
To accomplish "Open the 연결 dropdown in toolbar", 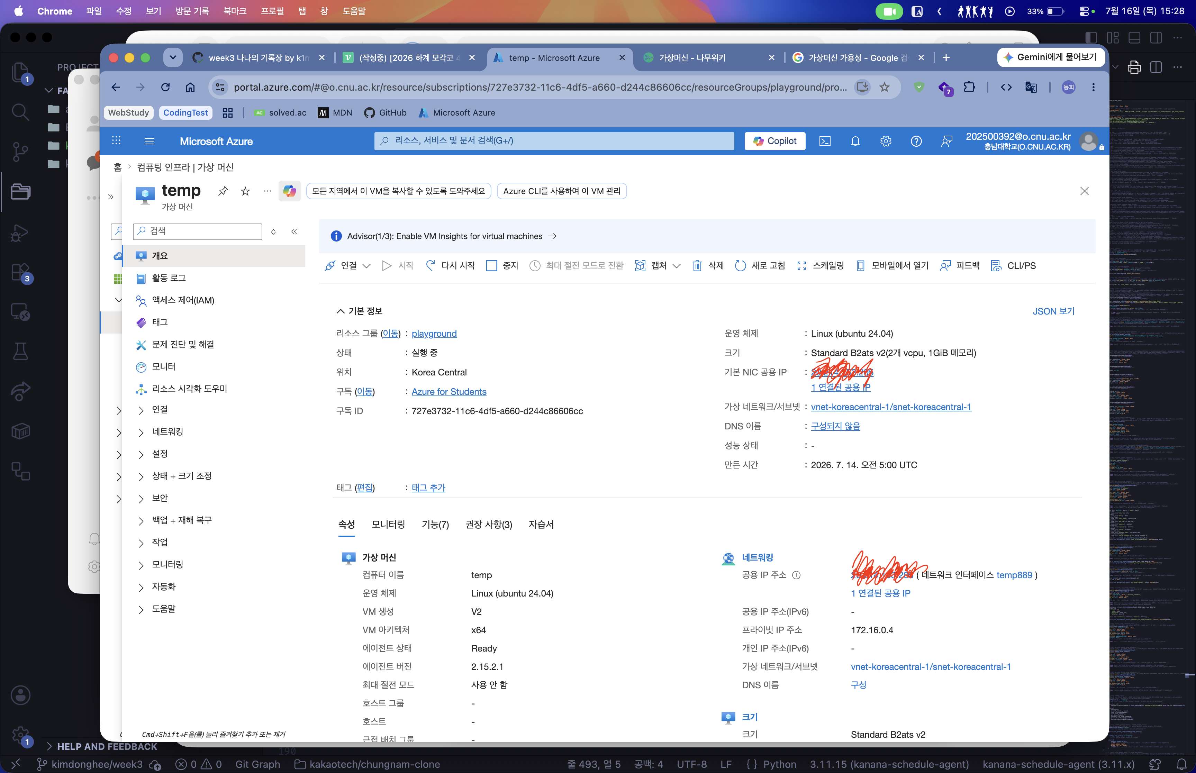I will point(348,265).
